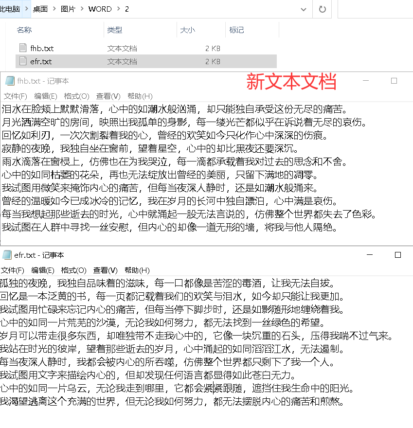
Task: Place cursor in line starting 回忆是一本泛黄的书
Action: pos(173,296)
